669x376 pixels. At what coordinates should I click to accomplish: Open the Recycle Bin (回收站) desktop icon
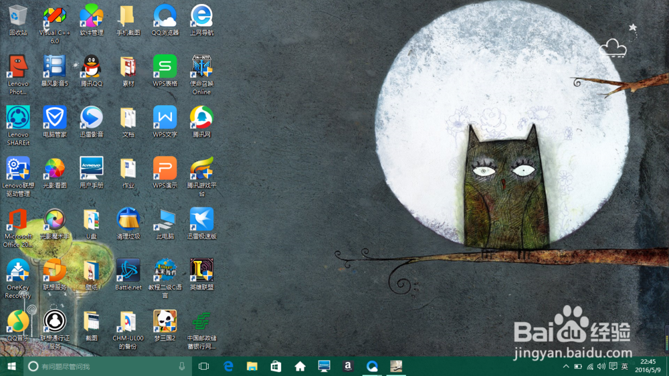point(18,20)
